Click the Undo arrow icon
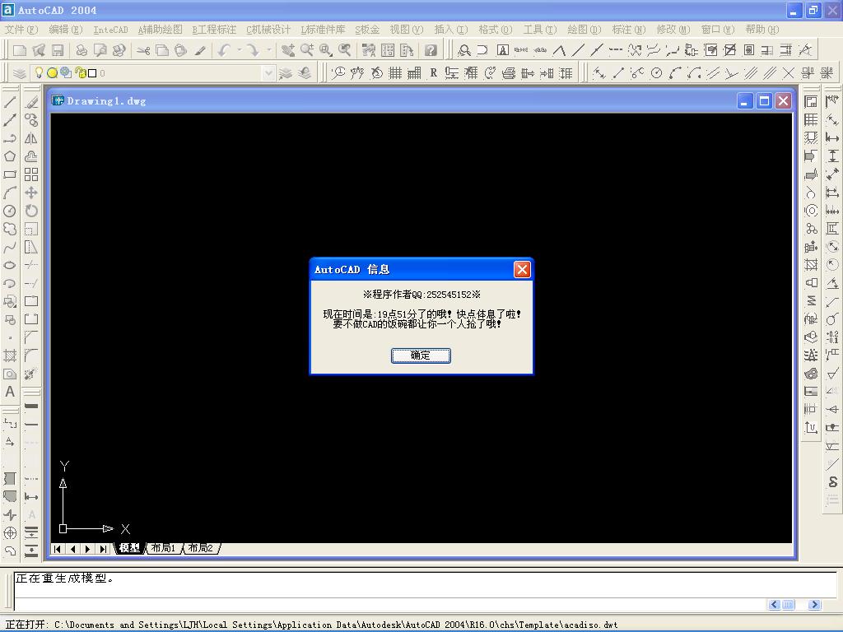Viewport: 843px width, 632px height. pyautogui.click(x=224, y=50)
